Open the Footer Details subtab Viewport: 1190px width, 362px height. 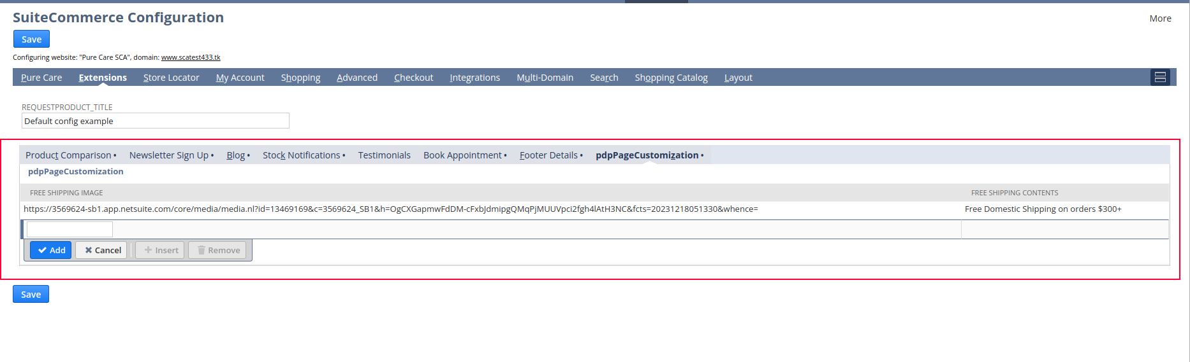pos(548,155)
